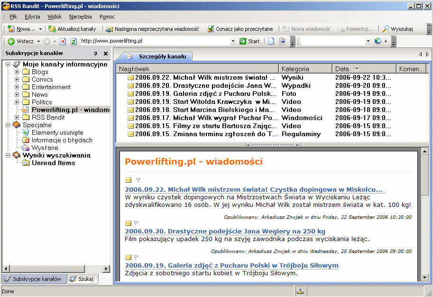Open the Plik menu

point(13,17)
